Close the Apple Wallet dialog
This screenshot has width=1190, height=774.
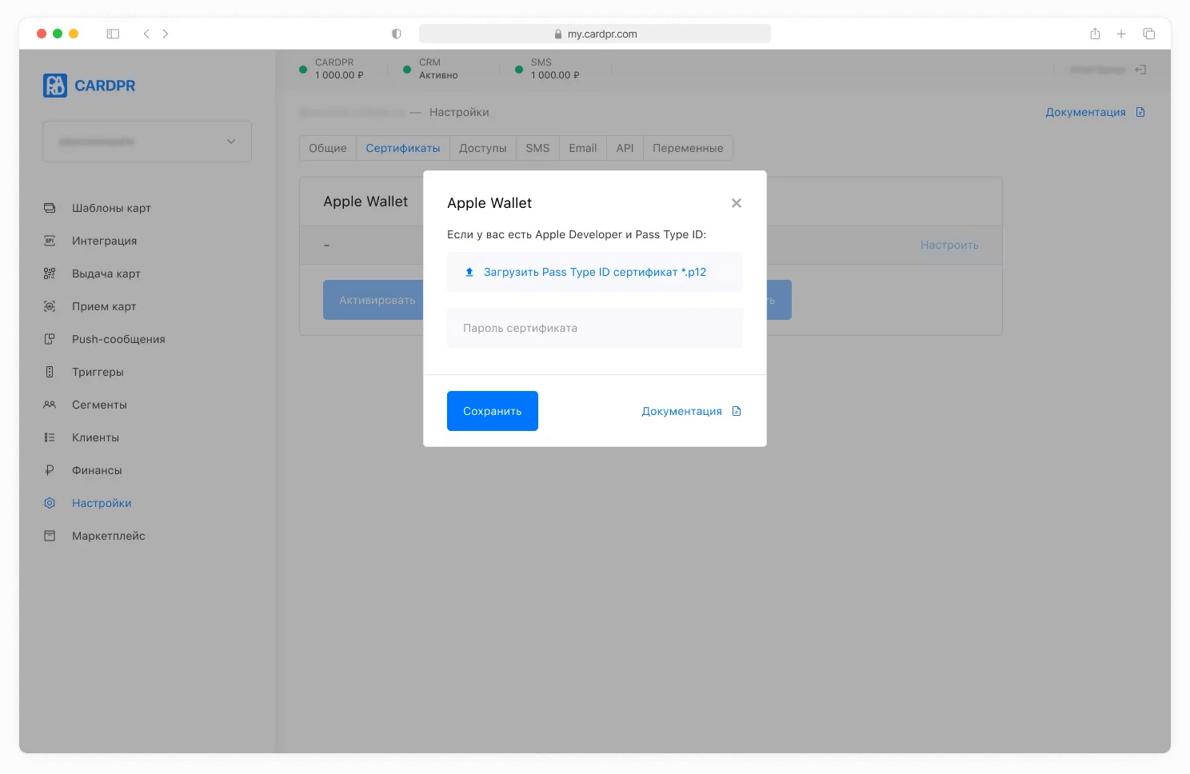[737, 203]
